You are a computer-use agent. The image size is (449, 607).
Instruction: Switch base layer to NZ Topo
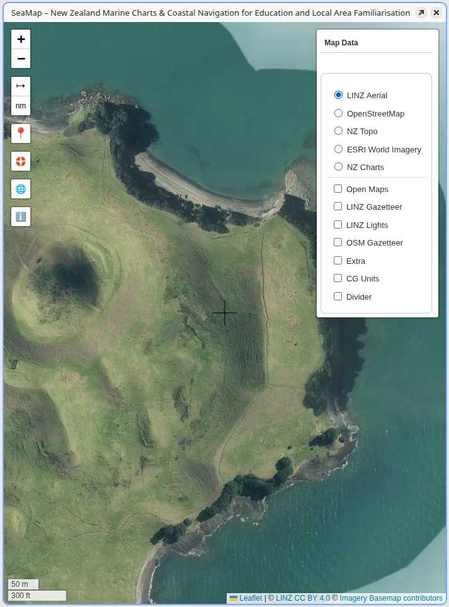click(338, 131)
